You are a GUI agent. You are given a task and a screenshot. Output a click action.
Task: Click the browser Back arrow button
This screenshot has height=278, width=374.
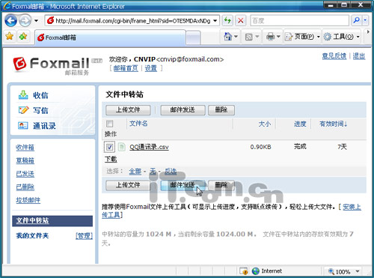point(11,21)
